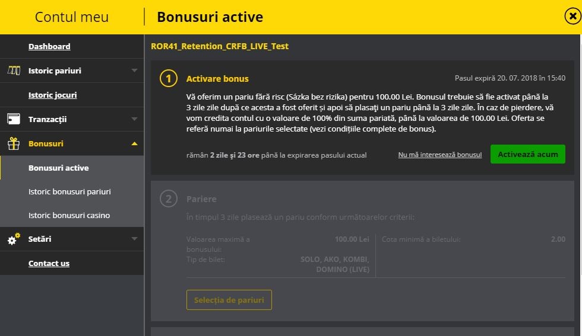Decline via Nu mă interesează bonusul

(x=440, y=155)
